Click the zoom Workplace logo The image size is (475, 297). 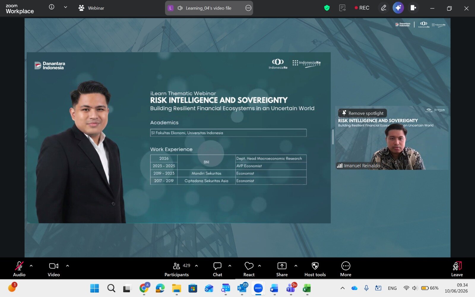tap(20, 9)
